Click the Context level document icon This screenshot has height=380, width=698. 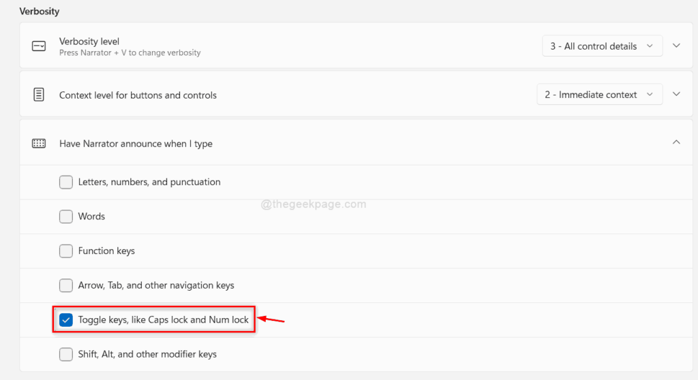[x=39, y=95]
